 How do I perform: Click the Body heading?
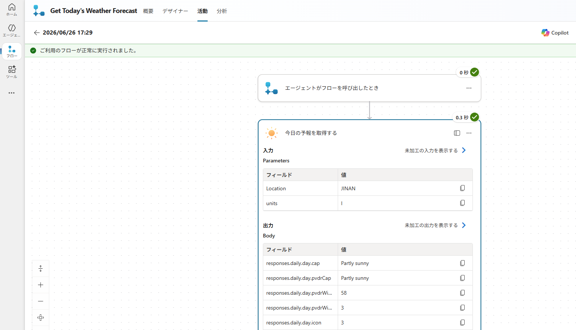point(269,236)
